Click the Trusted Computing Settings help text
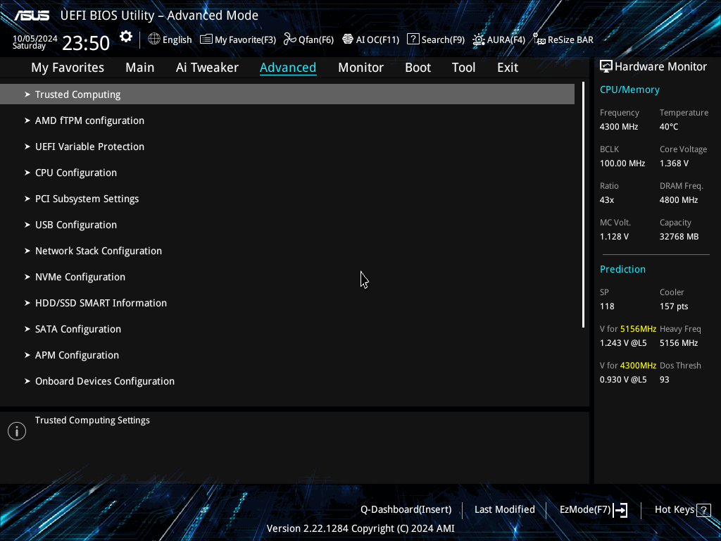Viewport: 721px width, 541px height. pos(92,420)
